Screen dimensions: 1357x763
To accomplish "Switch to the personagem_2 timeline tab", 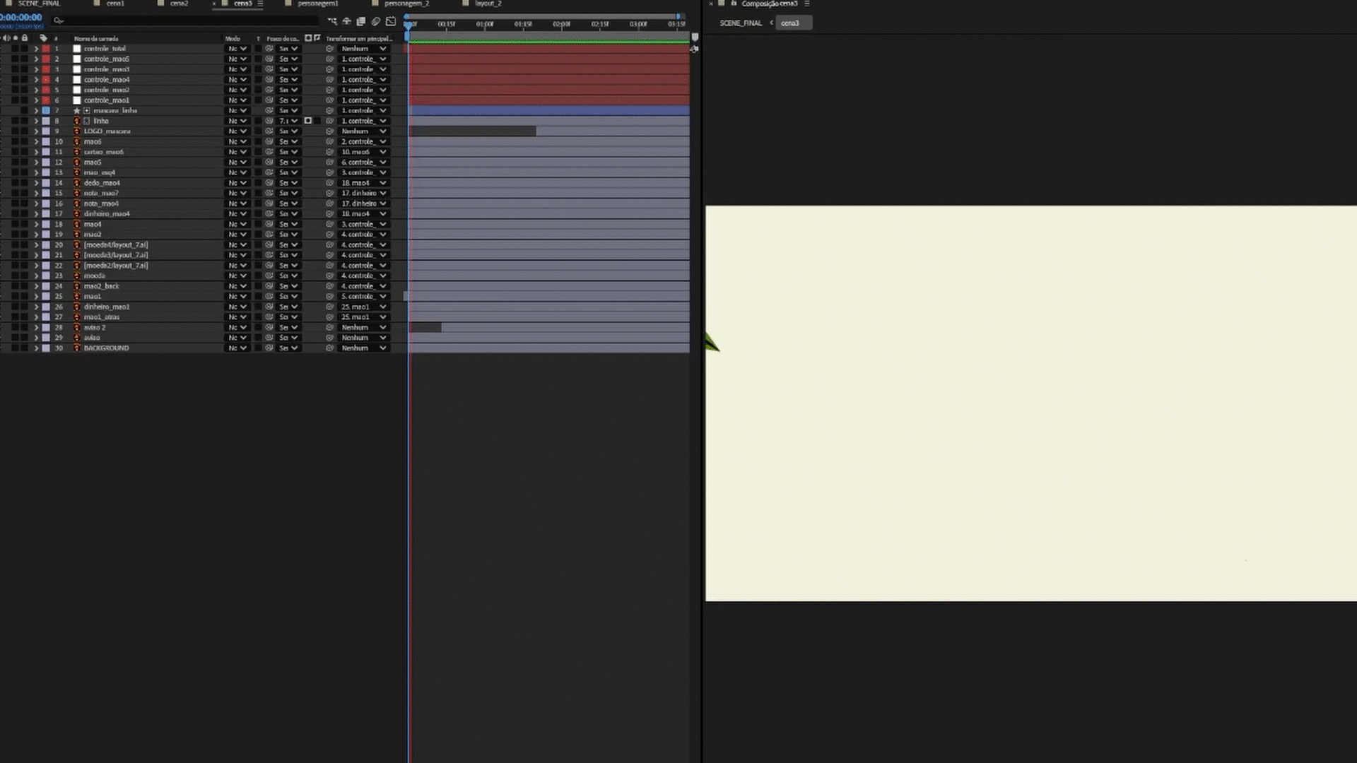I will [406, 4].
